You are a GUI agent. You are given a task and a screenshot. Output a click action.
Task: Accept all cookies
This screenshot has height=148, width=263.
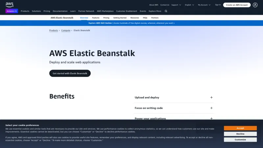click(x=240, y=128)
